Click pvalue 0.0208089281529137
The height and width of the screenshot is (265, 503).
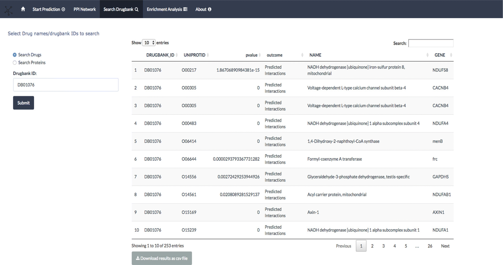(x=240, y=195)
